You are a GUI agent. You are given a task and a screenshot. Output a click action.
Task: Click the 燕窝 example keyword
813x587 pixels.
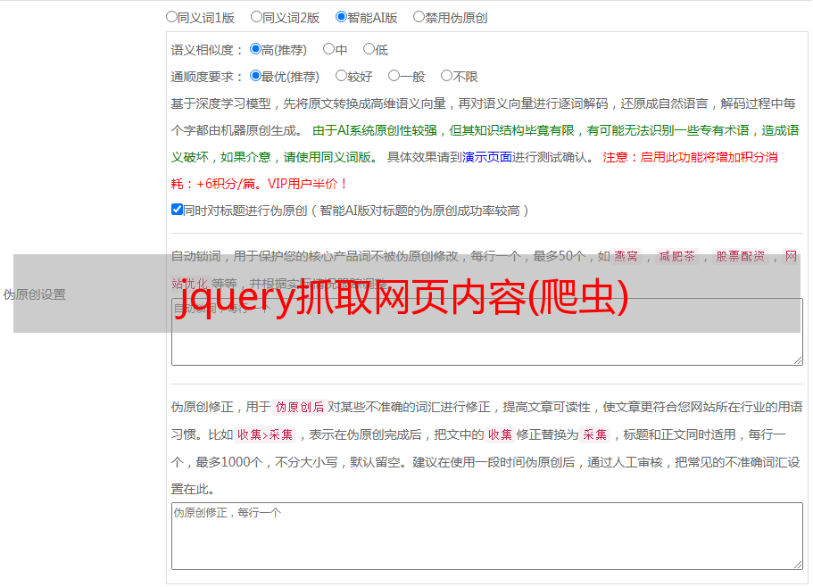point(626,256)
